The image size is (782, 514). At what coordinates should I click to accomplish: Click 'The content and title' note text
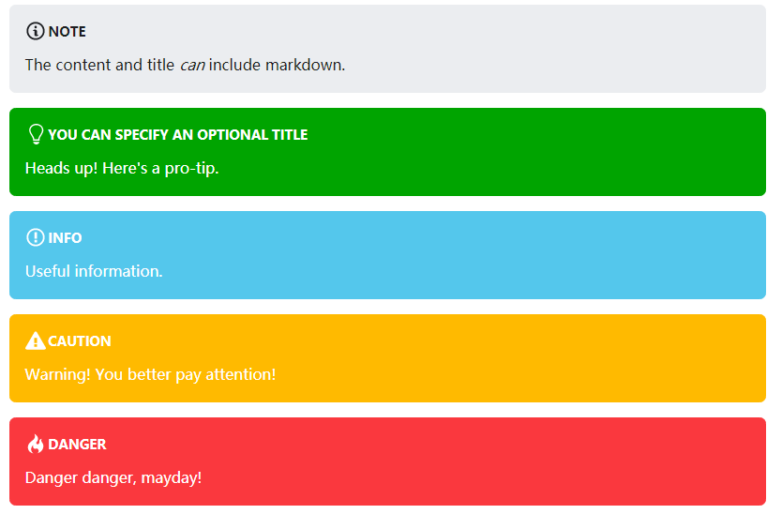coord(99,65)
